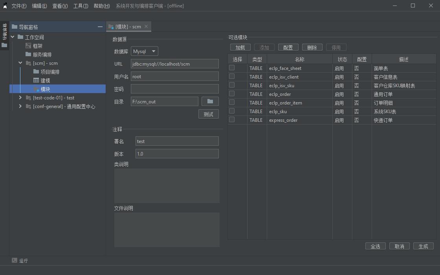The height and width of the screenshot is (275, 440).
Task: Minimize the 导航窗格 panel with dash icon
Action: [100, 27]
